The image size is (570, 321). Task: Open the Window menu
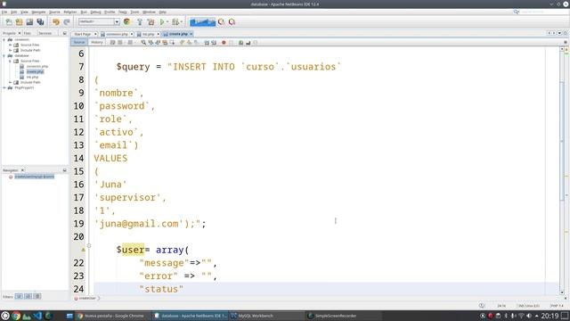[x=149, y=12]
